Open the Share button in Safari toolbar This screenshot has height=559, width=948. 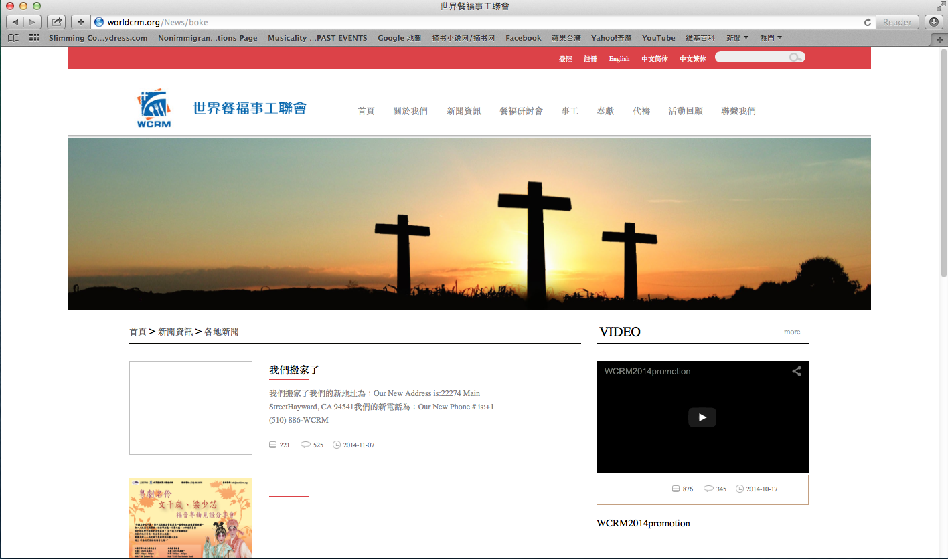[x=56, y=22]
